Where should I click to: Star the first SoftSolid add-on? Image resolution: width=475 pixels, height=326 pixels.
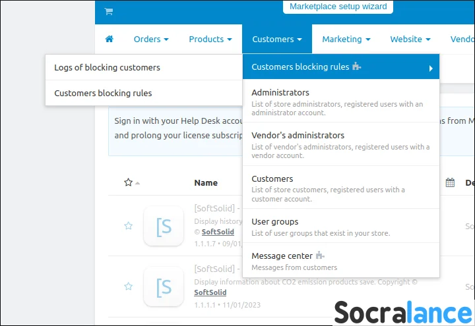[x=129, y=226]
